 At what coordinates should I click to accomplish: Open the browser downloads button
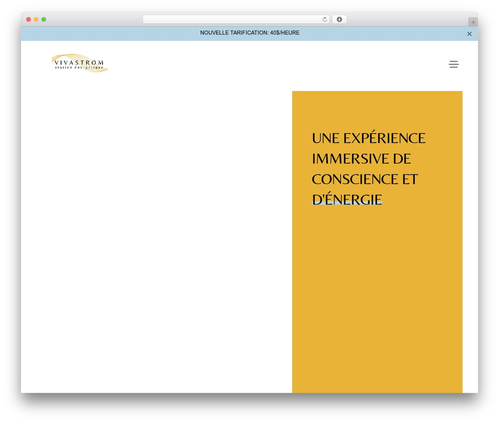[339, 20]
